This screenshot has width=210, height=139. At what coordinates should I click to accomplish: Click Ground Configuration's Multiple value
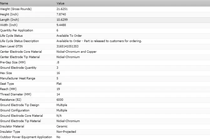[x=62, y=110]
